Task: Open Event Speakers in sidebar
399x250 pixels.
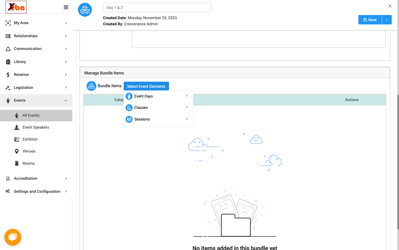Action: coord(36,127)
